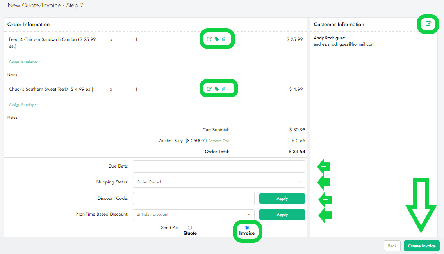Apply the entered discount code
This screenshot has width=444, height=254.
(282, 198)
